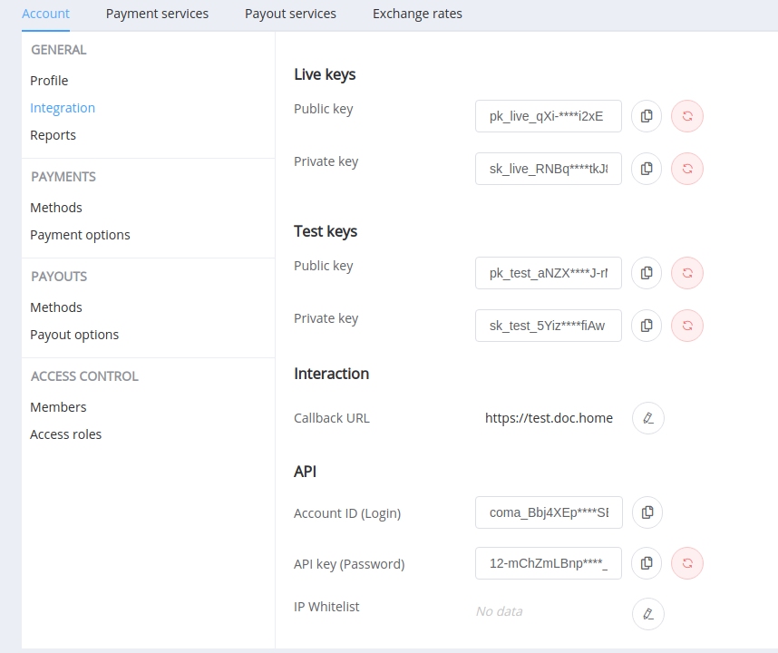Switch to Payment services tab
The height and width of the screenshot is (653, 778).
[157, 14]
